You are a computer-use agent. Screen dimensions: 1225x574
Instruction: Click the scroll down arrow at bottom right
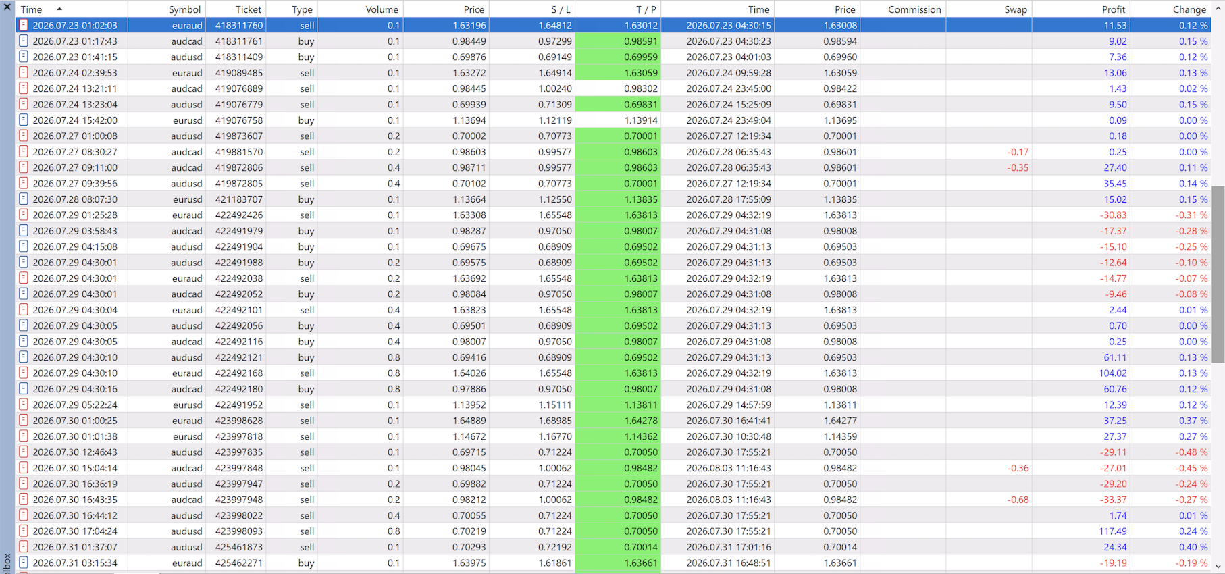tap(1218, 566)
